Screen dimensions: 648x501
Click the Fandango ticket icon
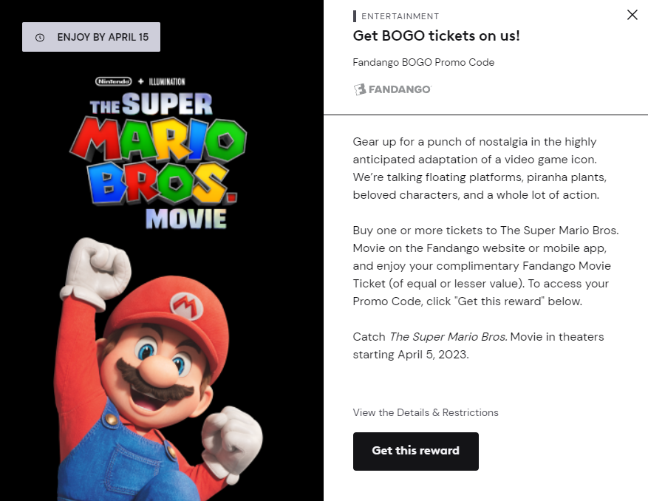pyautogui.click(x=360, y=89)
